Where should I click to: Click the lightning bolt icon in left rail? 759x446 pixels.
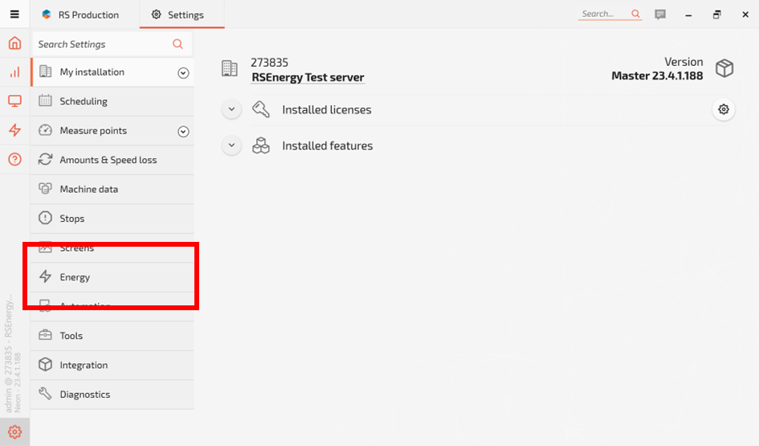tap(14, 130)
